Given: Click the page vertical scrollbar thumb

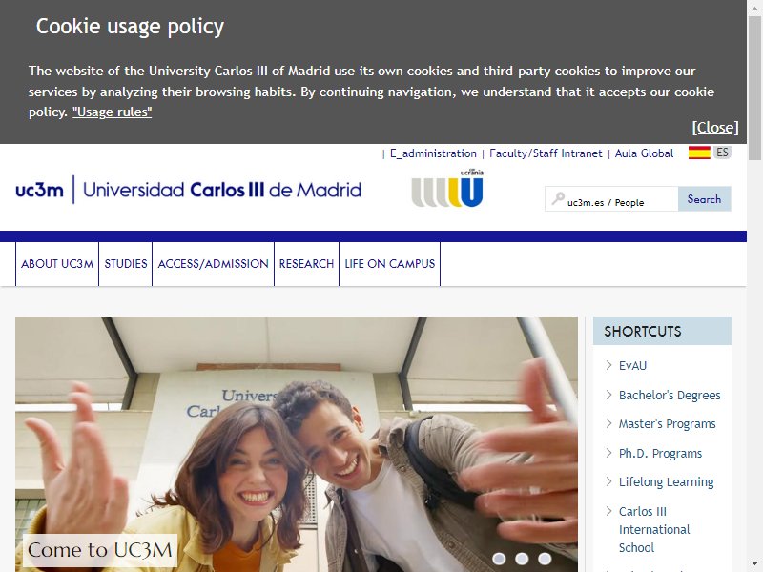Looking at the screenshot, I should click(x=754, y=88).
